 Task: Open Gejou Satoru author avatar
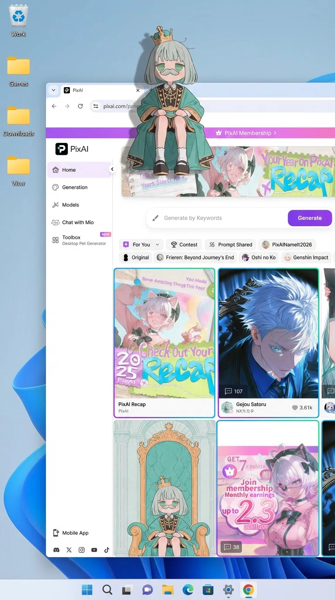pos(227,408)
